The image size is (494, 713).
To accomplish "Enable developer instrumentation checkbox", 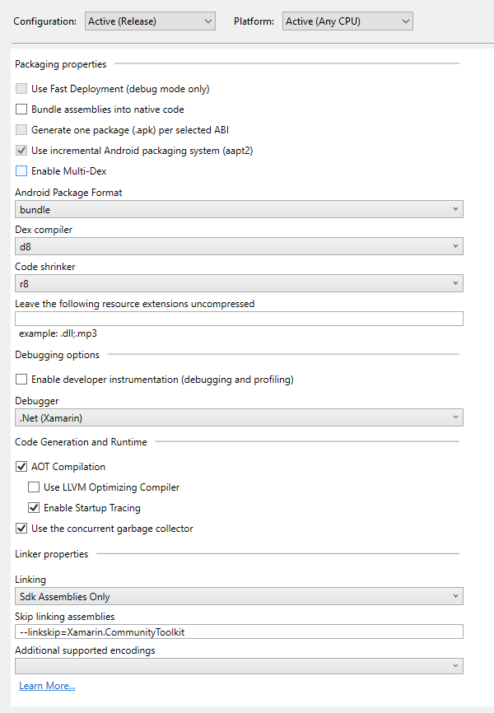I will [x=21, y=380].
